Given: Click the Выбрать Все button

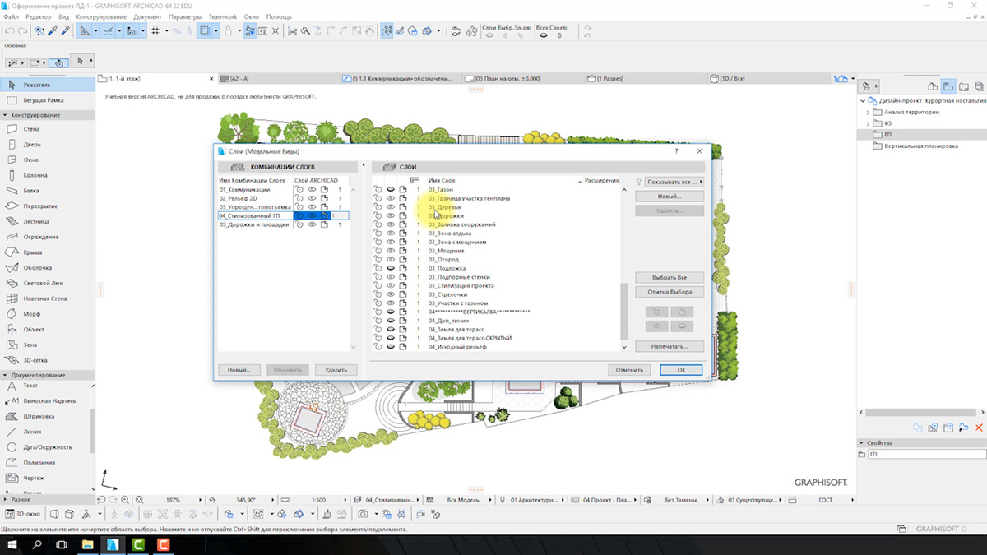Looking at the screenshot, I should [x=669, y=278].
